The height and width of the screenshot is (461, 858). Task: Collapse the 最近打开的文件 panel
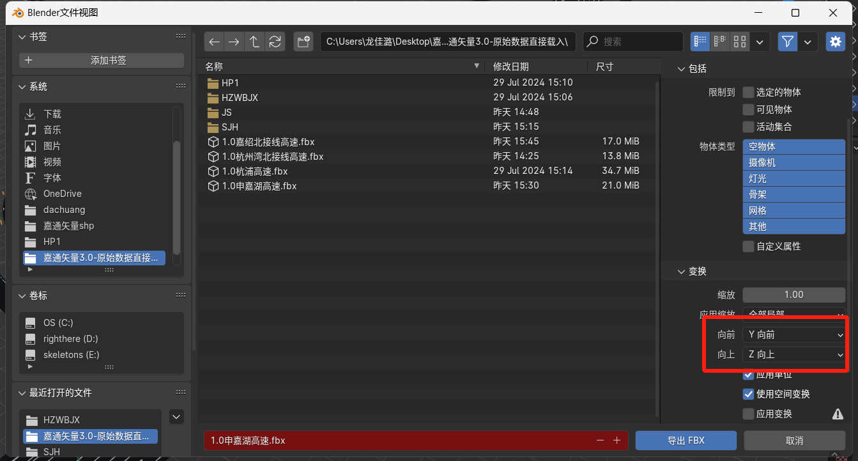[x=24, y=393]
